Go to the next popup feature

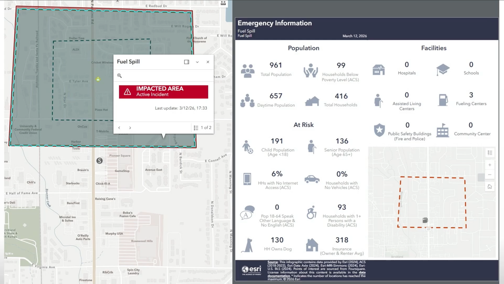[130, 128]
